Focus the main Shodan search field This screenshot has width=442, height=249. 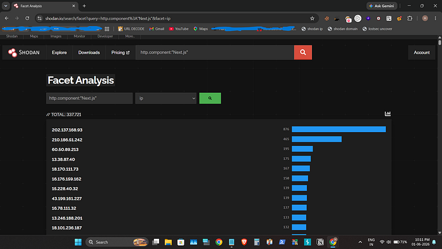coord(215,52)
